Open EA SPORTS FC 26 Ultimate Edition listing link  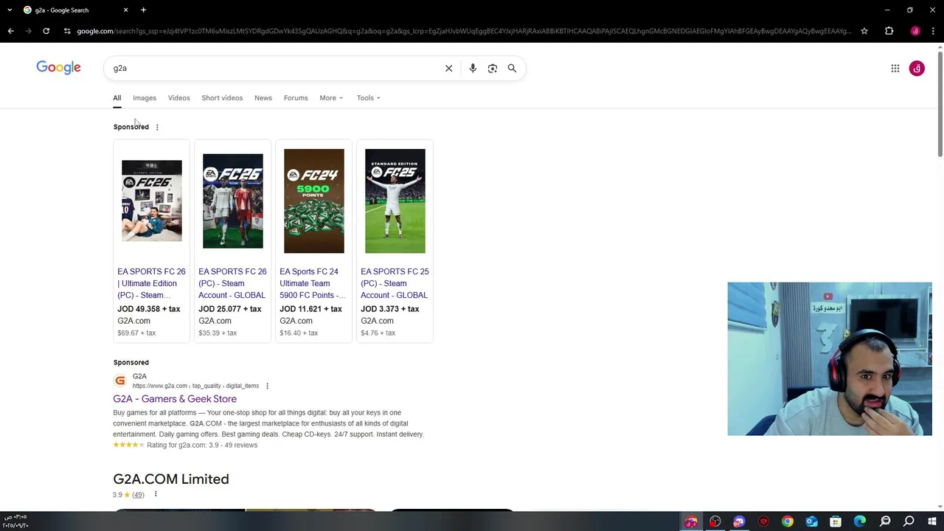point(151,283)
